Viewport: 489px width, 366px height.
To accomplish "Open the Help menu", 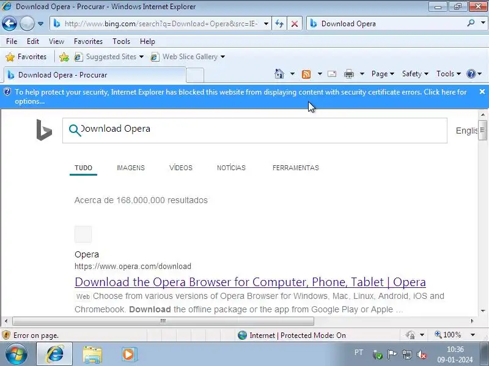I will [147, 41].
